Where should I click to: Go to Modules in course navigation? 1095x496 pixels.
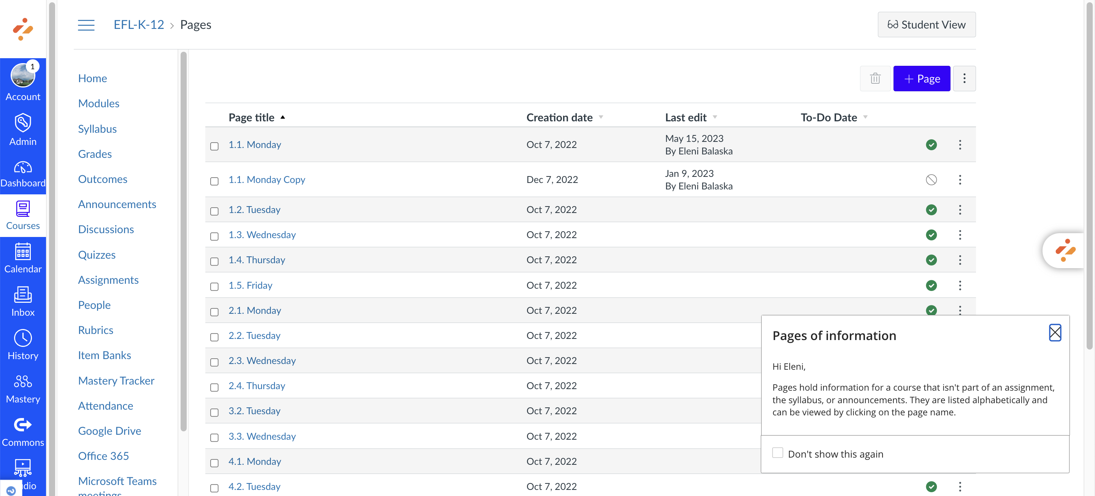[x=98, y=103]
